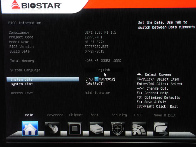Select the Chipset chip icon
196x147 pixels.
74,129
